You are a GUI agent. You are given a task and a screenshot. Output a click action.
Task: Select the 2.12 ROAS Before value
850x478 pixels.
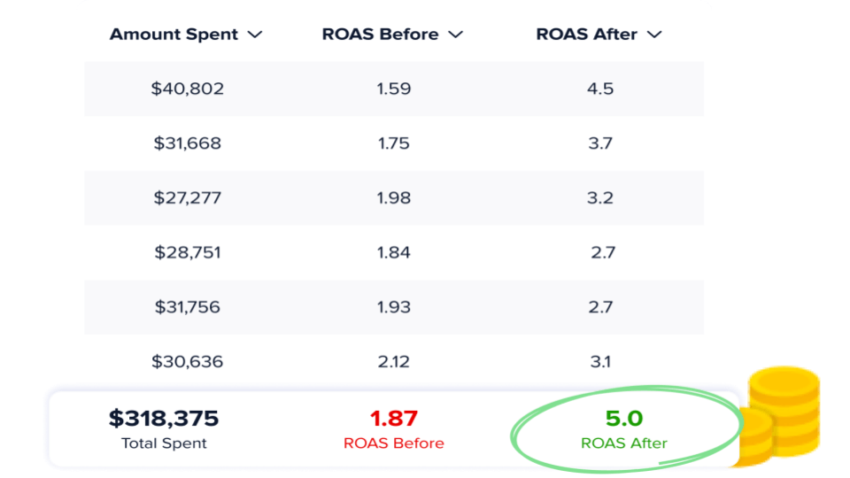click(x=393, y=361)
